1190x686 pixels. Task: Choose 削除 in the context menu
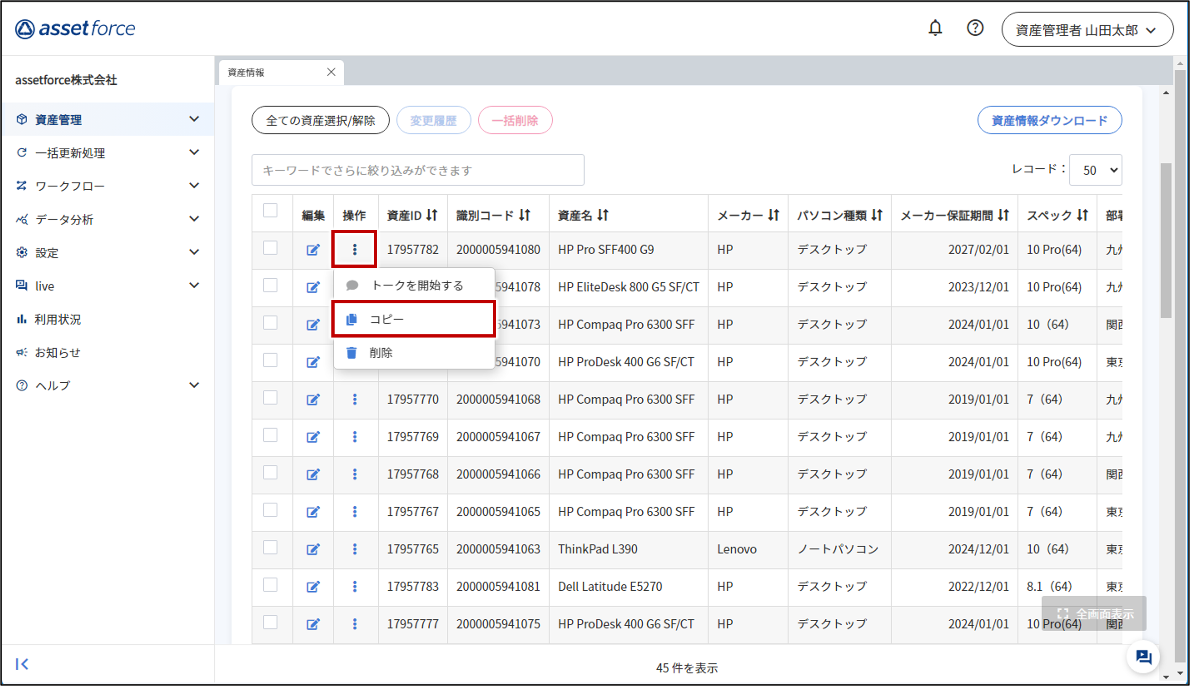coord(414,353)
